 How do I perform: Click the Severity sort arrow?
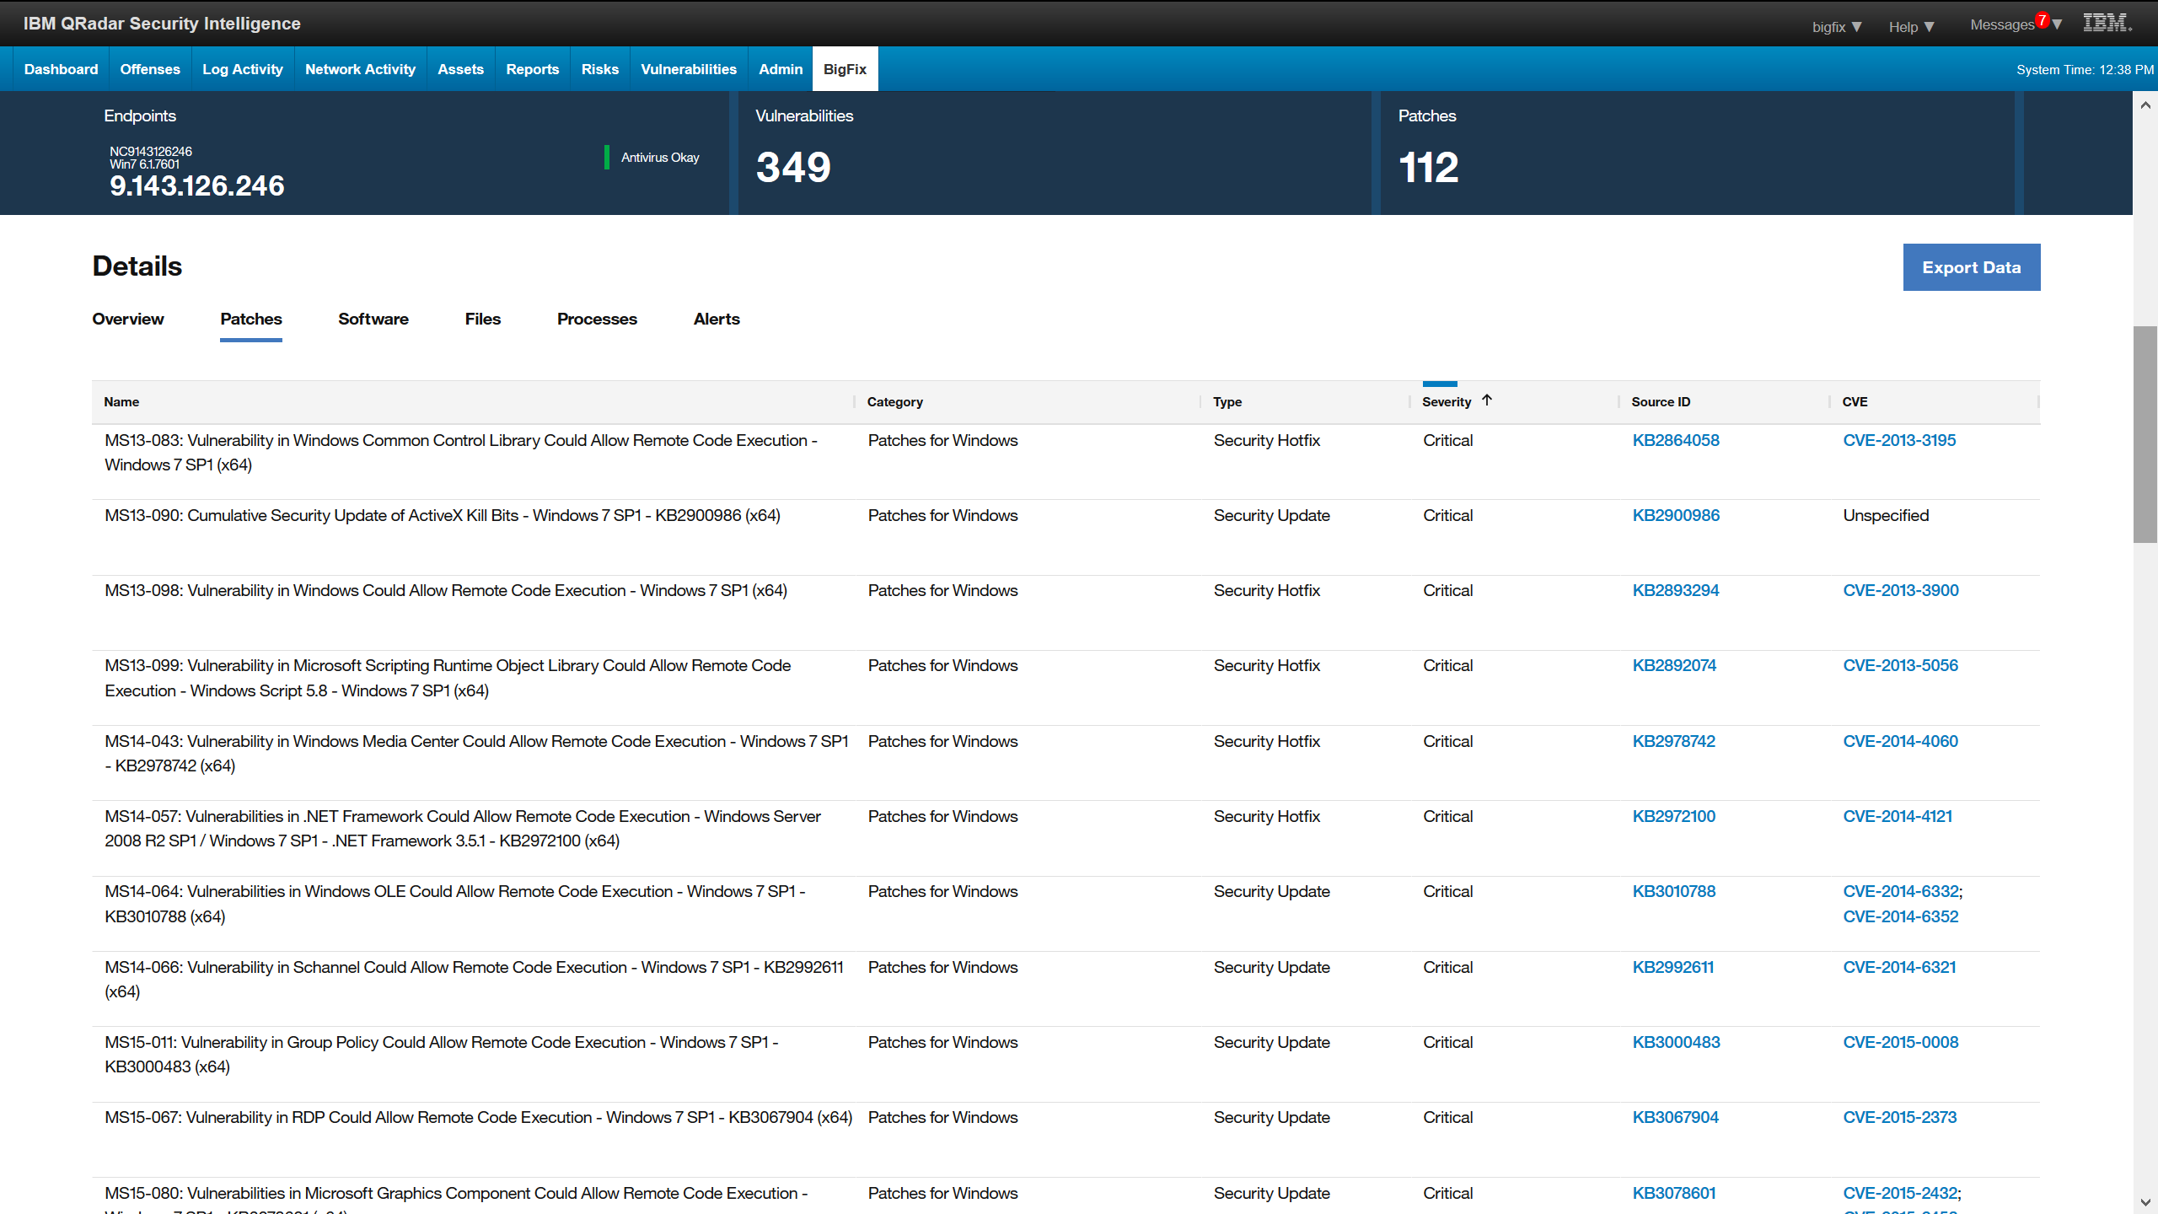pos(1488,399)
